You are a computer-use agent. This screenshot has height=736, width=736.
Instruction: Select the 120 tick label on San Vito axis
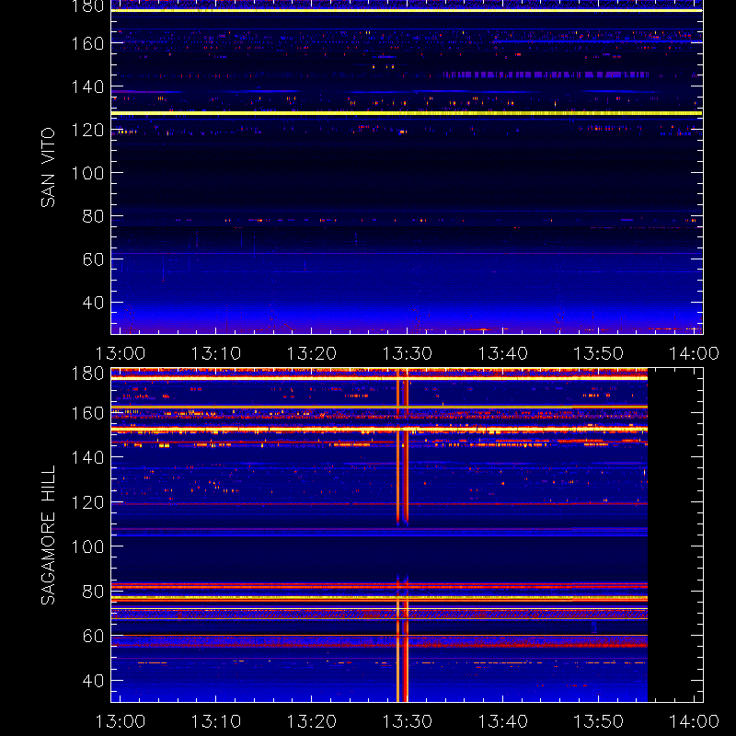[x=87, y=130]
